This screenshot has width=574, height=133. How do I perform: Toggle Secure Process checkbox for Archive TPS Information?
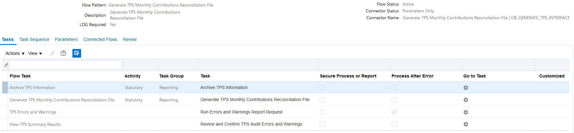tap(322, 87)
